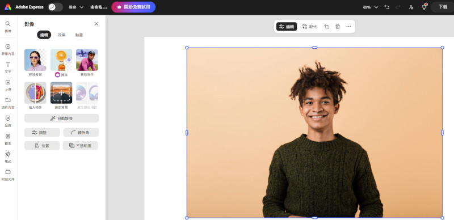Image resolution: width=454 pixels, height=220 pixels.
Task: Open the 轉折角 corner button
Action: tap(81, 133)
